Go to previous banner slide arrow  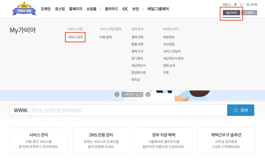pos(117,94)
